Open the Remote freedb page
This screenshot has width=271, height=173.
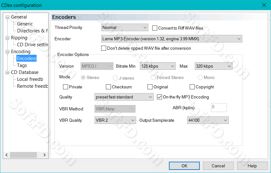tap(32, 86)
